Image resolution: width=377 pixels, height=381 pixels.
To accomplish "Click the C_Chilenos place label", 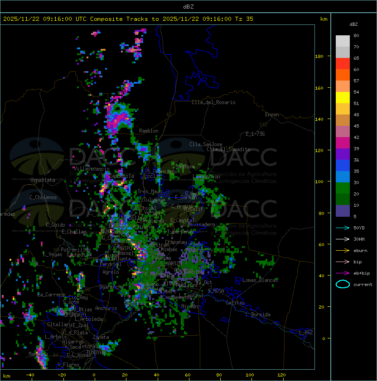I will (43, 197).
